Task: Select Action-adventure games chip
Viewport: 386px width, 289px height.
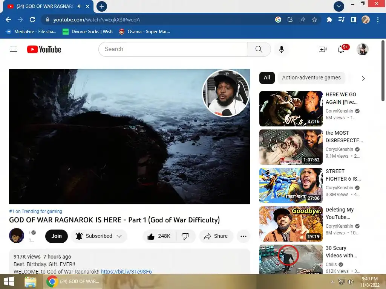Action: pyautogui.click(x=311, y=78)
